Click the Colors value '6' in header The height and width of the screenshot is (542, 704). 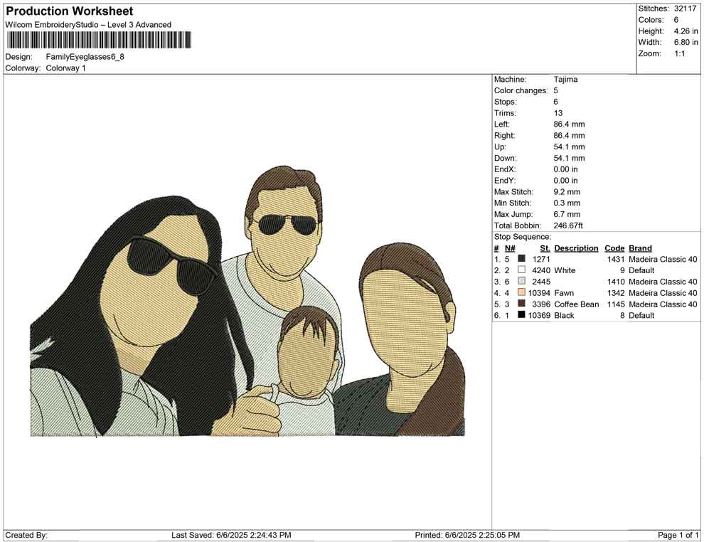point(676,20)
